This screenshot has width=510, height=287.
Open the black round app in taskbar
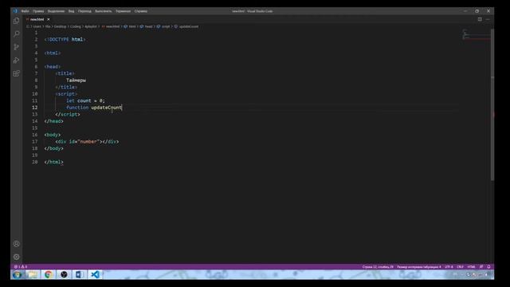64,274
